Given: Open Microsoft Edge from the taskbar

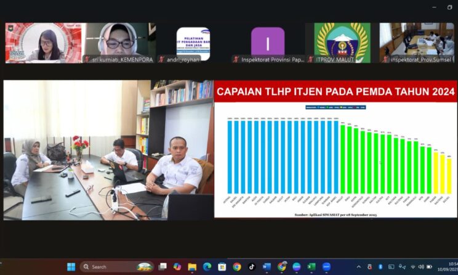Looking at the screenshot, I should pos(207,266).
